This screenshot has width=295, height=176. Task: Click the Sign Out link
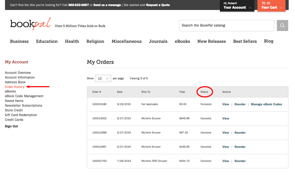tap(12, 126)
